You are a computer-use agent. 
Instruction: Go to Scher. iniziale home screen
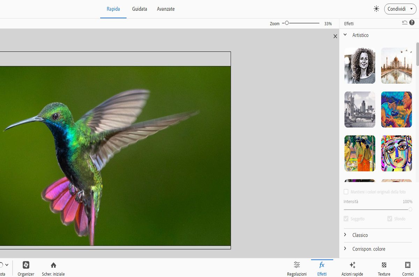[x=53, y=268]
